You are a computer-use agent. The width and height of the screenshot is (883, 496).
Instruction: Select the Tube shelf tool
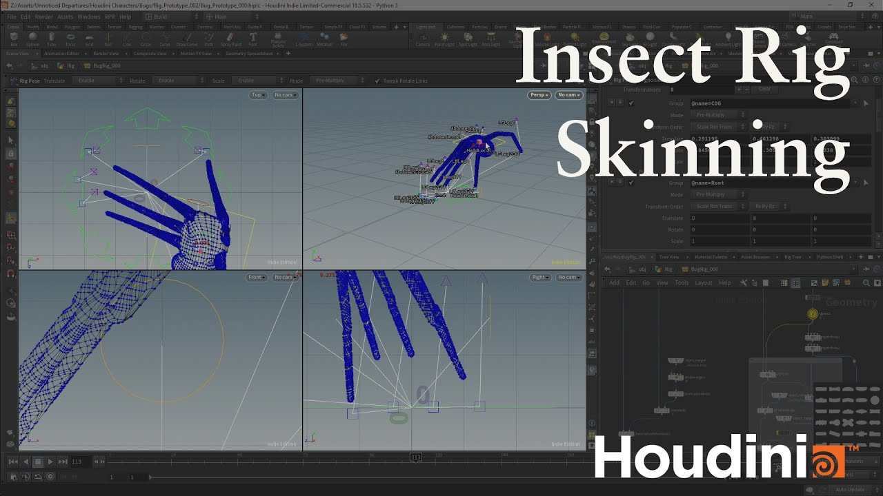click(x=52, y=39)
